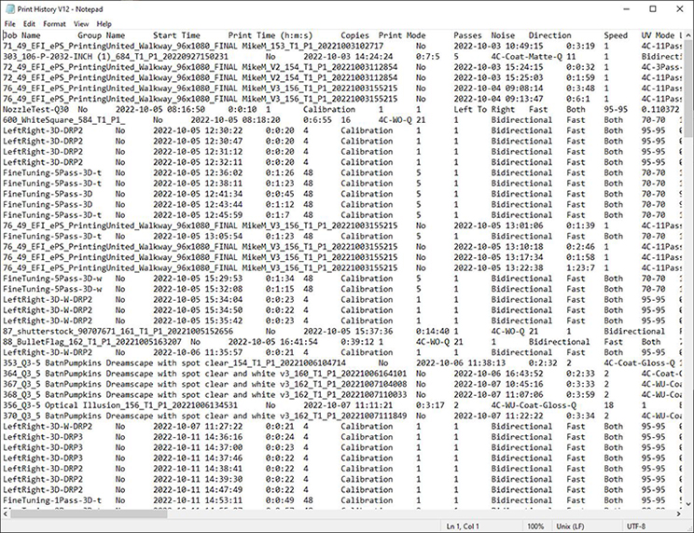The image size is (694, 533).
Task: Maximize the Notepad window
Action: click(653, 8)
